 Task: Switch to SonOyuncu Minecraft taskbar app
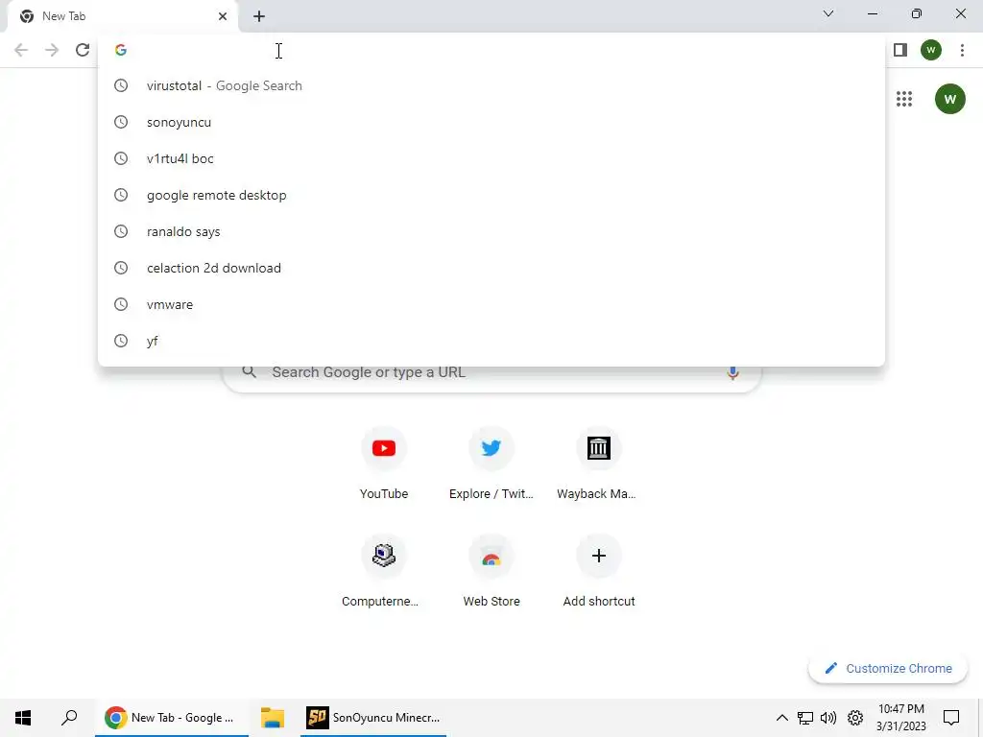tap(373, 718)
